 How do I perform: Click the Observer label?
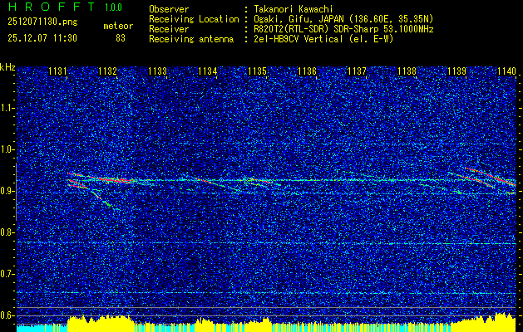(x=169, y=9)
